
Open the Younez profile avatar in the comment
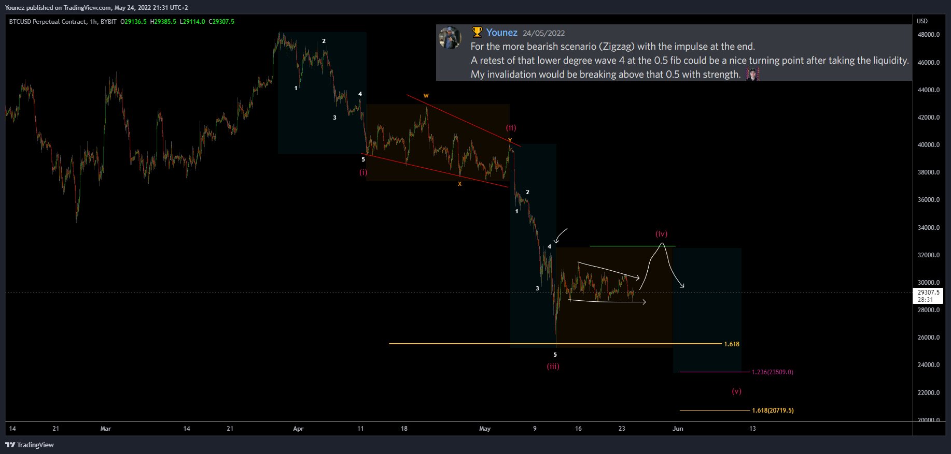click(450, 38)
